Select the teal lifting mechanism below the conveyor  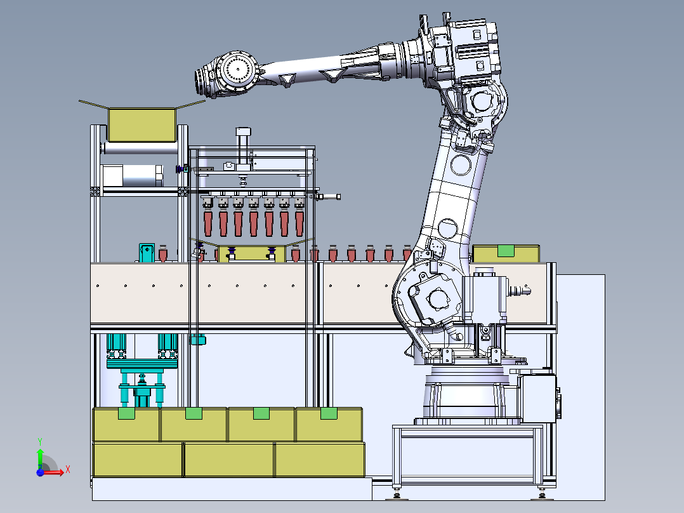[141, 371]
